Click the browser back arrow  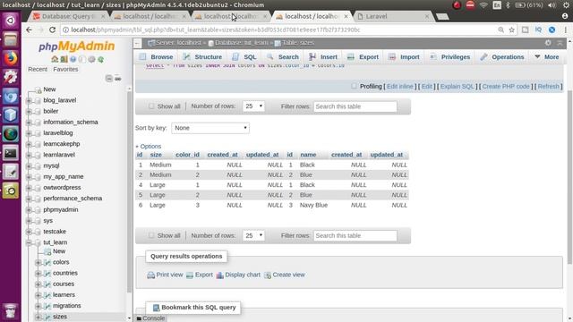pos(29,30)
